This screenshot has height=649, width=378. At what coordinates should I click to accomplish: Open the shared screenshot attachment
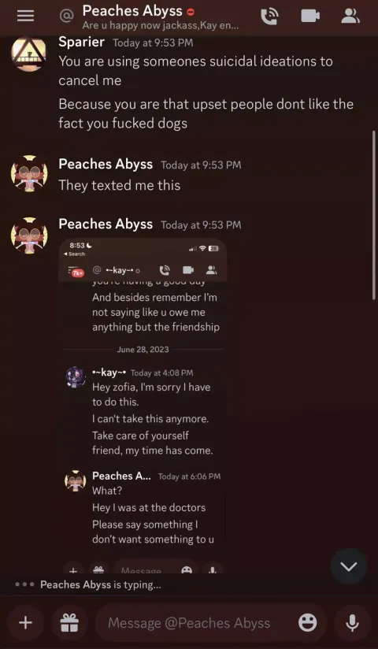143,406
